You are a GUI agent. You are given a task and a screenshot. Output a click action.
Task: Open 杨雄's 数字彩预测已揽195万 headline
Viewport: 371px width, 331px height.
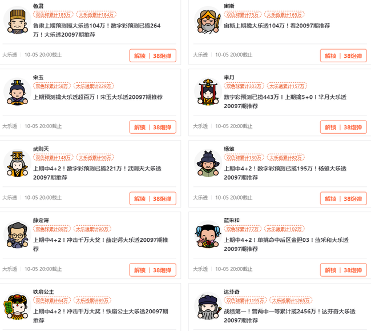click(x=285, y=173)
